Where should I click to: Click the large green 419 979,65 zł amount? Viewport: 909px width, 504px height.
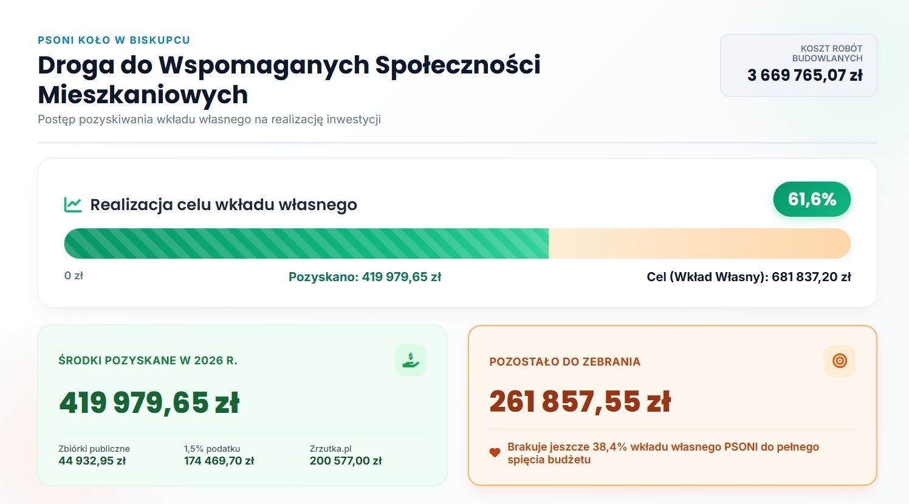pyautogui.click(x=149, y=403)
